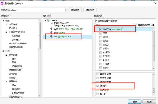The height and width of the screenshot is (104, 158).
Task: Click up arrow of the events list scrollbar
Action: (x=153, y=74)
